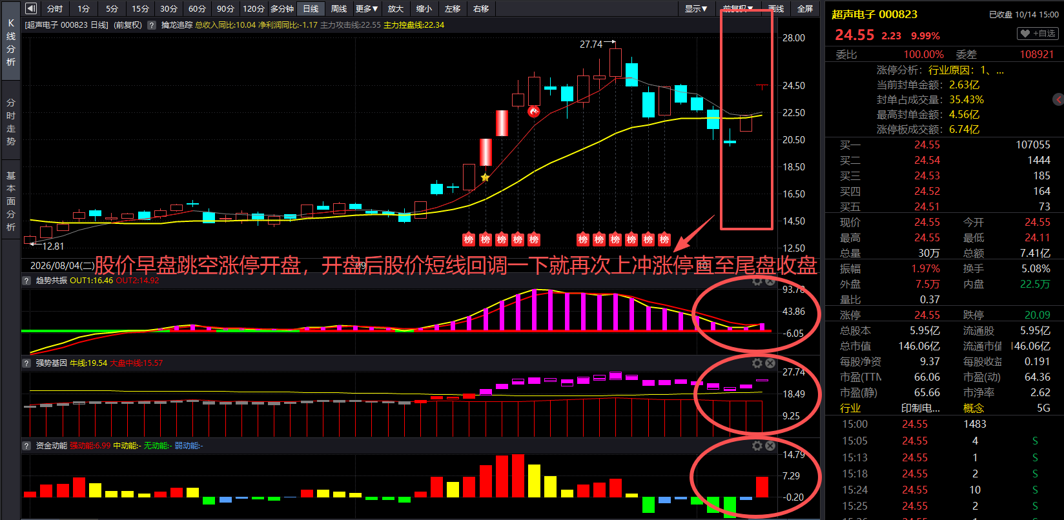1064x520 pixels.
Task: Open the 前复权 adjustment dropdown
Action: click(x=737, y=8)
